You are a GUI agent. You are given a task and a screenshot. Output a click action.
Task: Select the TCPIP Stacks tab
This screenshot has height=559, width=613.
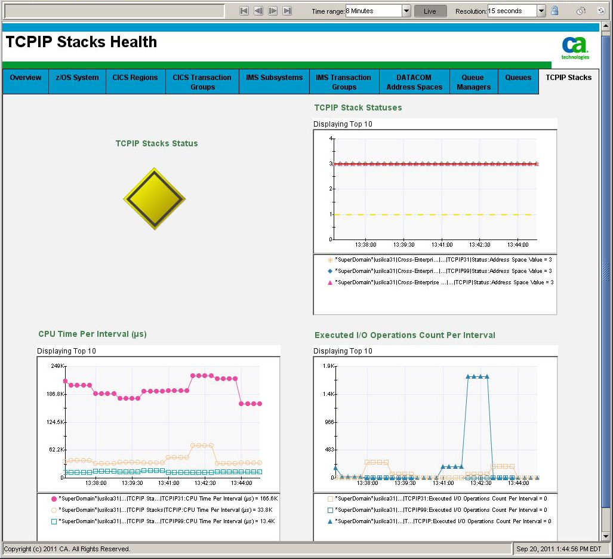pos(568,82)
